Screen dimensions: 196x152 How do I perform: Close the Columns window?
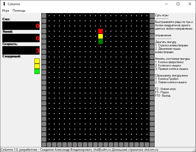click(x=190, y=4)
